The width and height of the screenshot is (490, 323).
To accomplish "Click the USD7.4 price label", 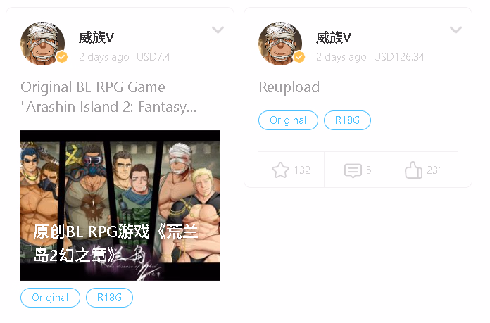I will [x=153, y=57].
